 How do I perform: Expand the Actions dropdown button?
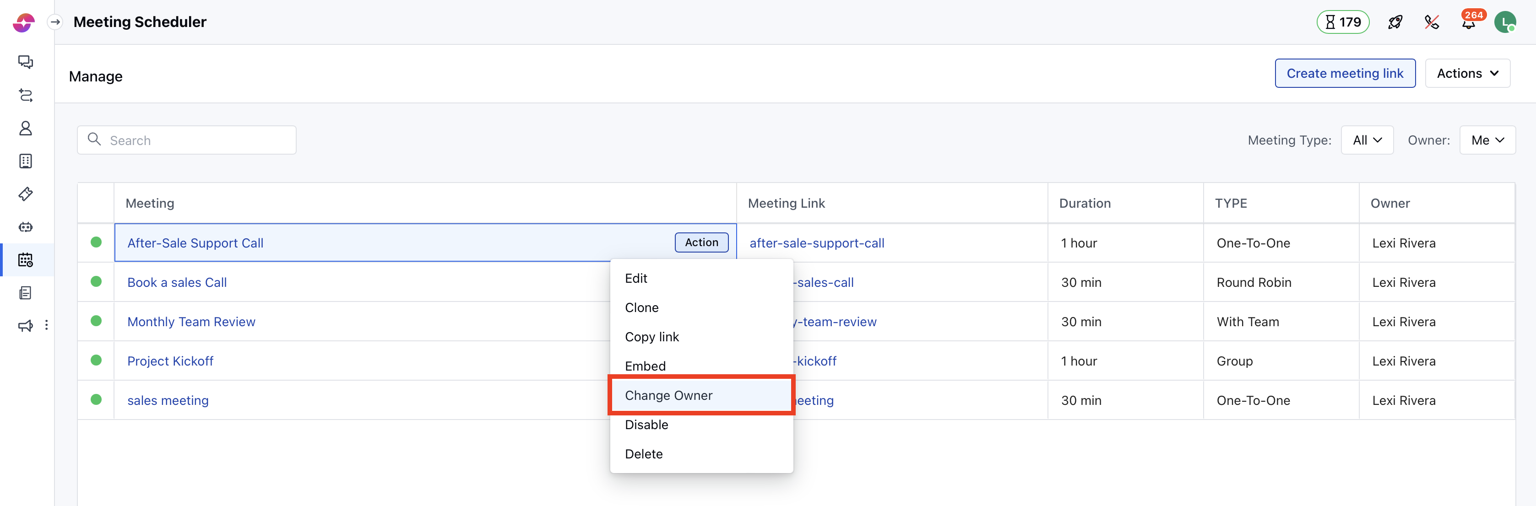(x=1467, y=73)
